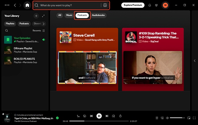Click the DRmare Playlist cover image
The height and width of the screenshot is (125, 198).
[8, 50]
